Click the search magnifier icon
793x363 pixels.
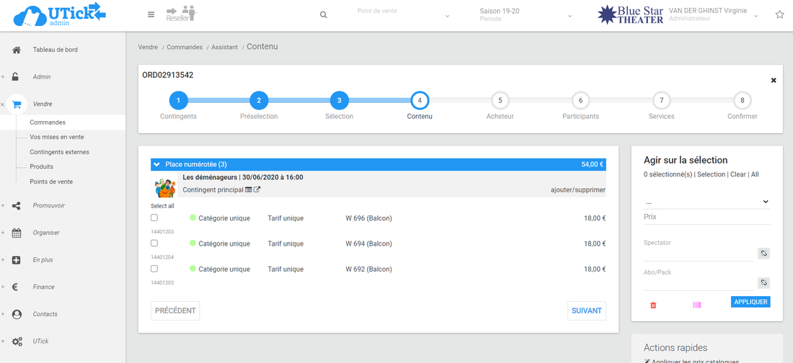coord(324,15)
